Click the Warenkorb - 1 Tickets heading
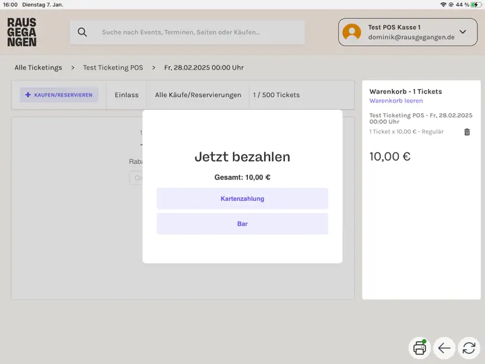Screen dimensions: 485x364 tap(406, 91)
